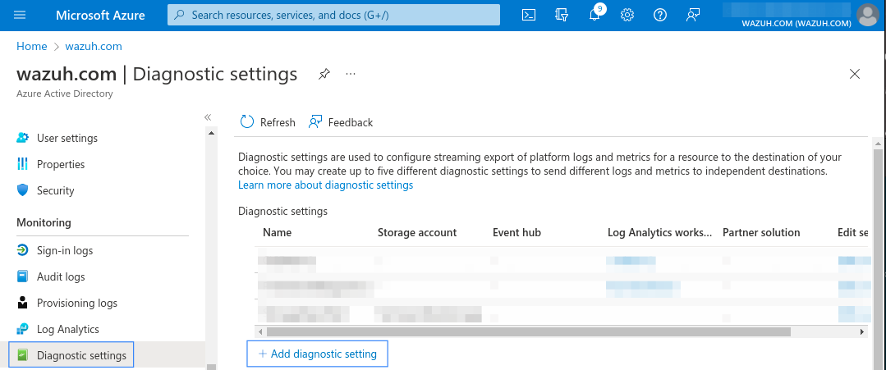The image size is (886, 370).
Task: Click the Name column header
Action: point(278,233)
